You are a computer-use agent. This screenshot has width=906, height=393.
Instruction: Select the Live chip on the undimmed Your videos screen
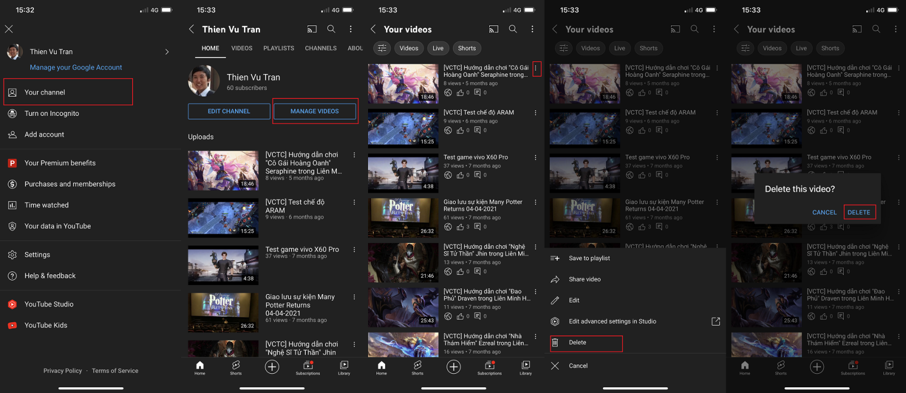point(438,48)
